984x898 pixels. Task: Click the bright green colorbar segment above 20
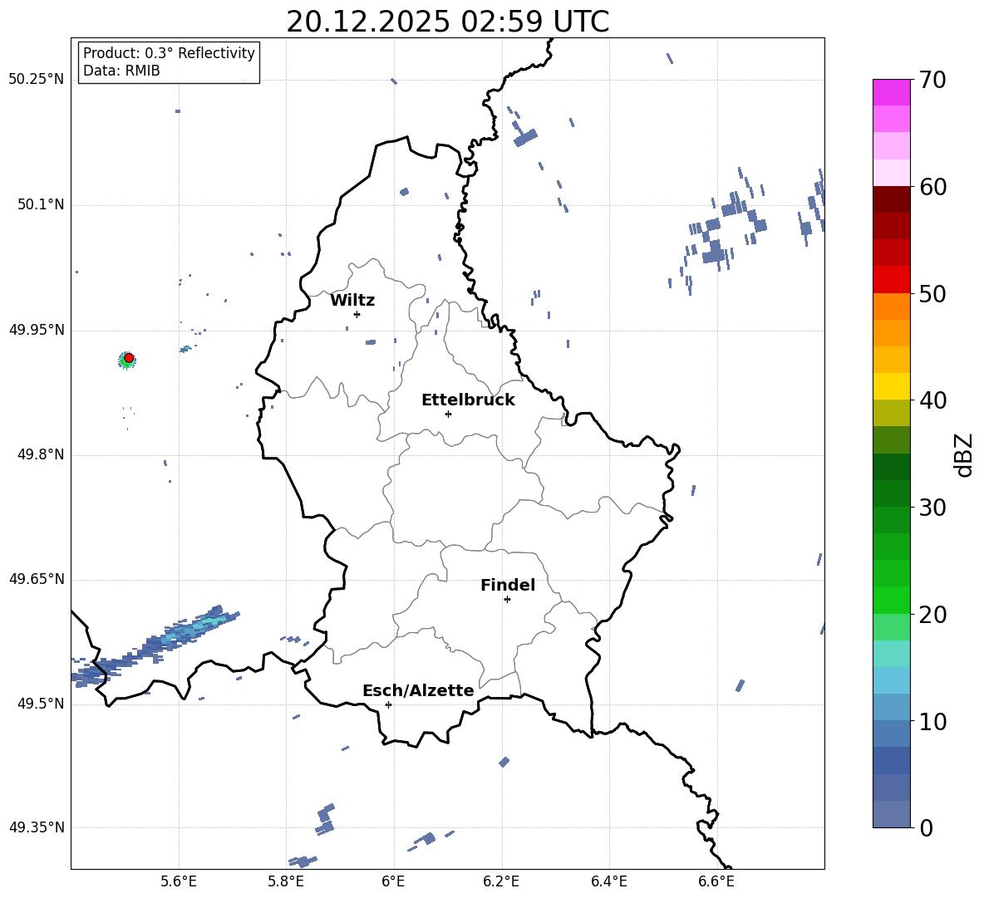coord(891,600)
